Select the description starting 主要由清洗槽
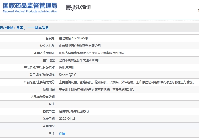 pos(127,82)
